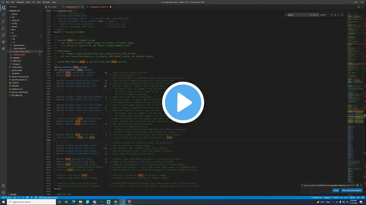Toggle Match Case in find widget
The height and width of the screenshot is (205, 366).
tap(311, 15)
